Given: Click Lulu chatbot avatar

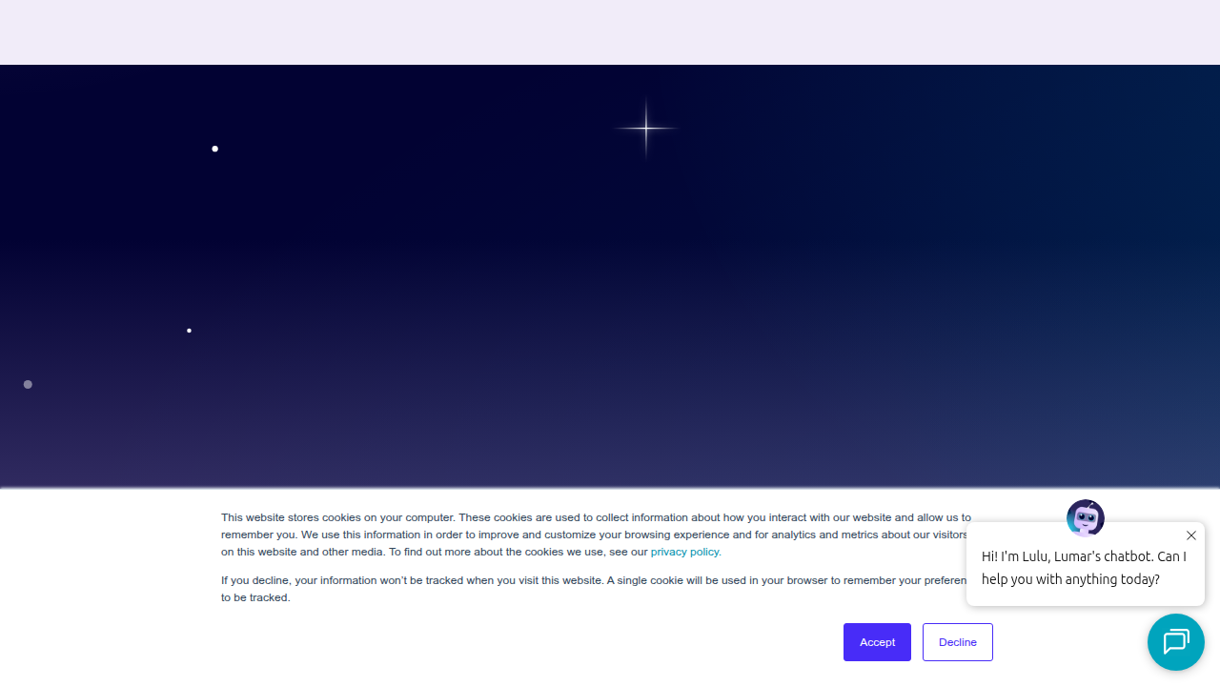Looking at the screenshot, I should point(1086,518).
